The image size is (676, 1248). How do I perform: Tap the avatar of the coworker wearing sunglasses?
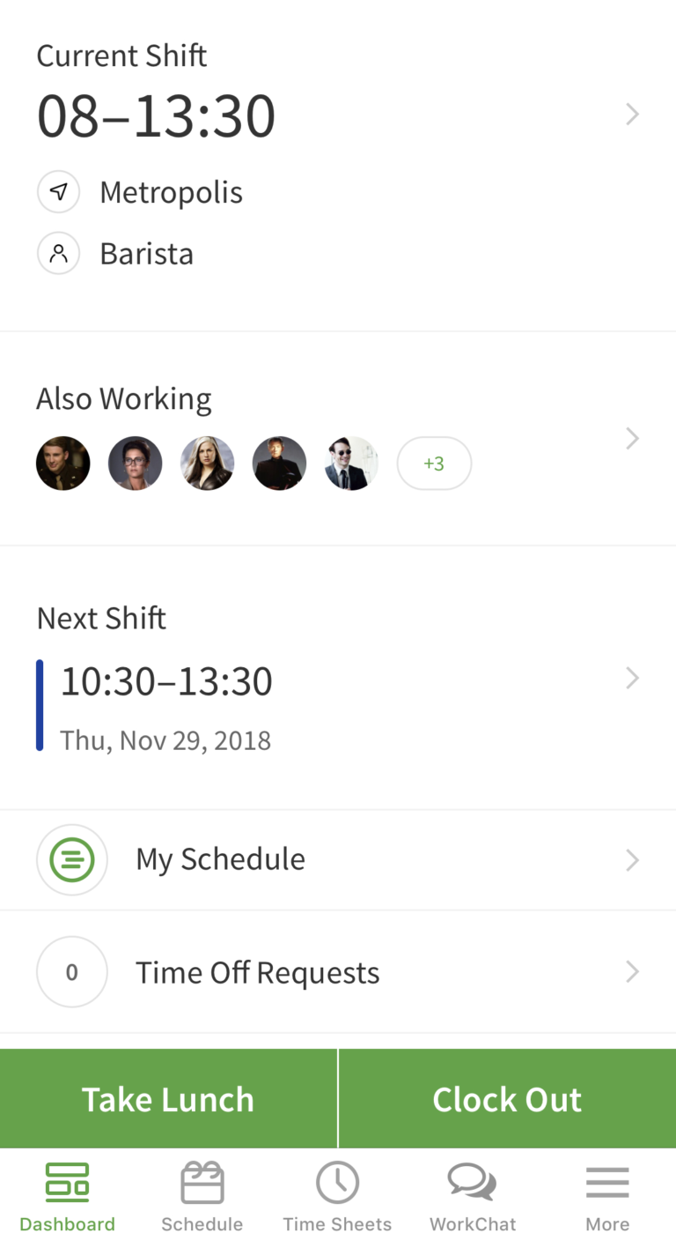pyautogui.click(x=350, y=462)
